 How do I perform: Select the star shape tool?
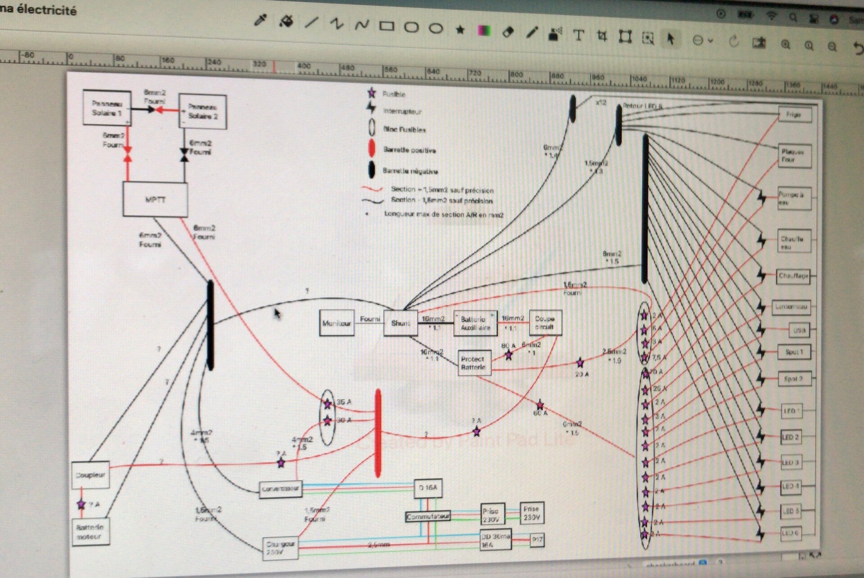[x=460, y=30]
